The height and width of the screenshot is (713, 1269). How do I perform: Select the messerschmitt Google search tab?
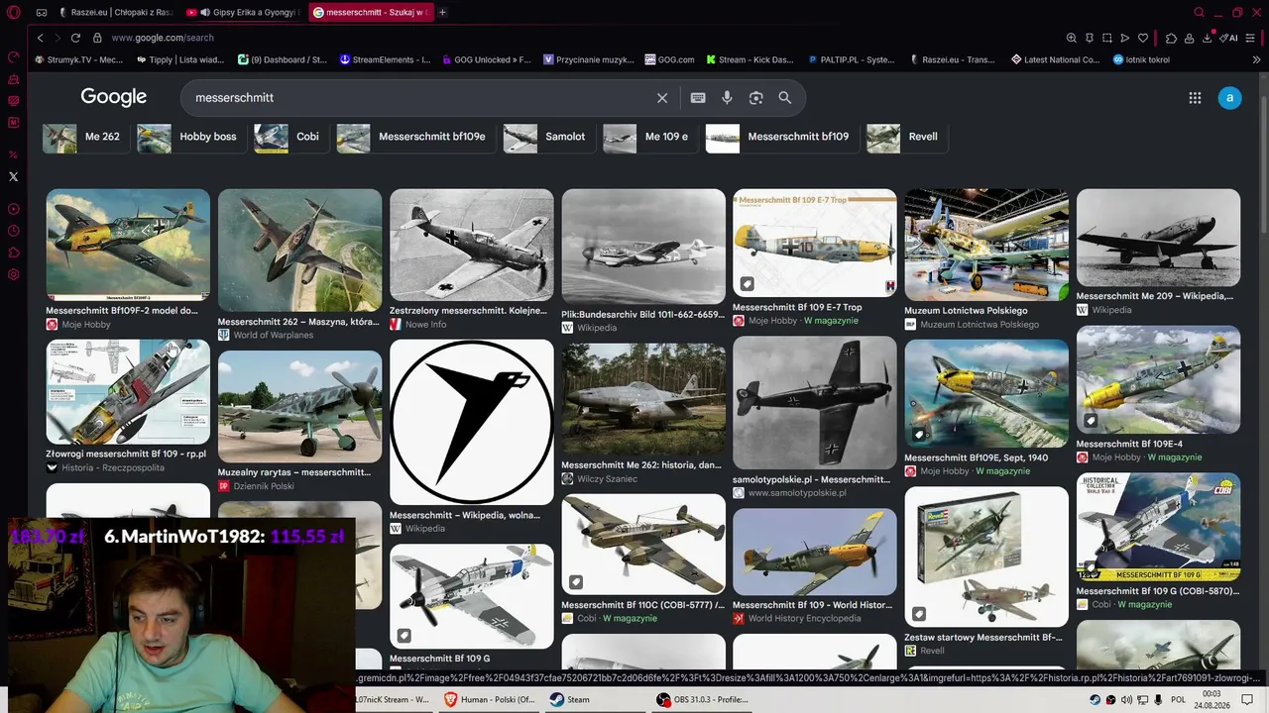(371, 13)
